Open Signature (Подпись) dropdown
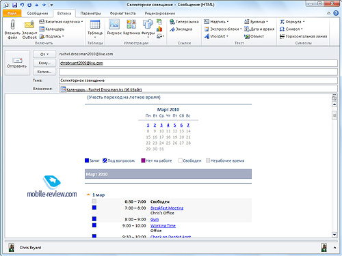The width and height of the screenshot is (342, 256). [x=51, y=36]
